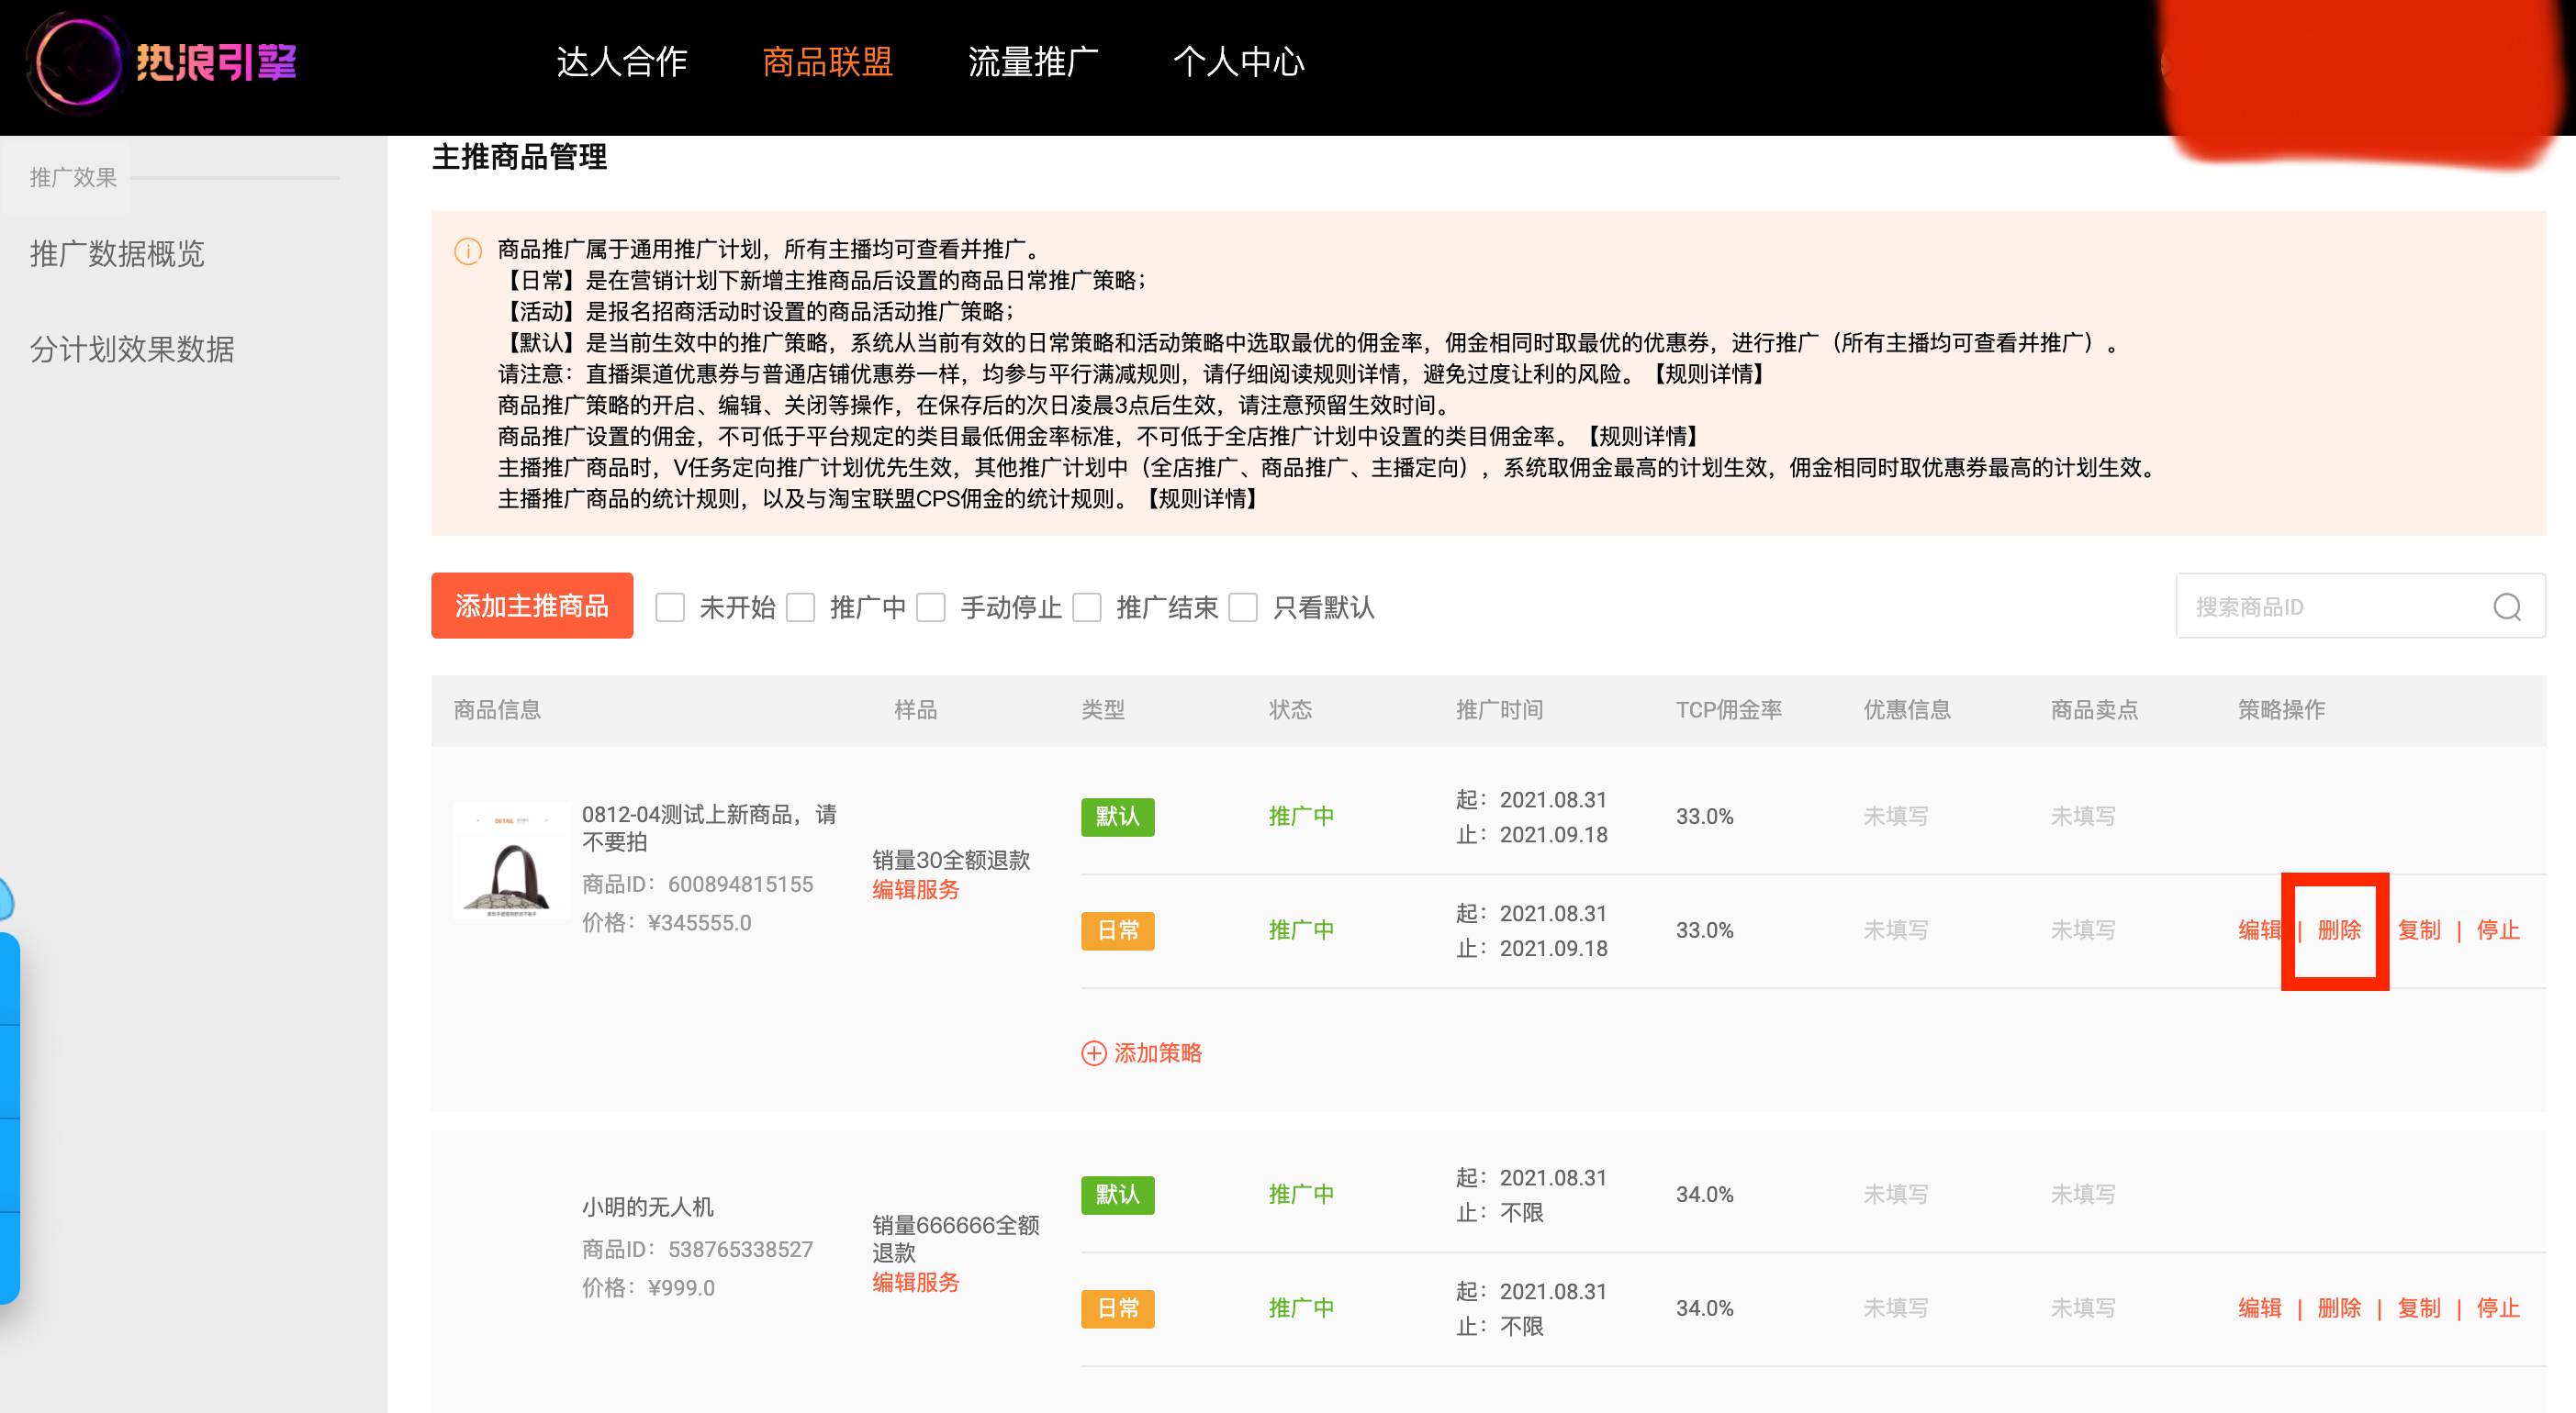Click 编辑服务 for 小明的无人机
Viewport: 2576px width, 1413px height.
[x=915, y=1282]
